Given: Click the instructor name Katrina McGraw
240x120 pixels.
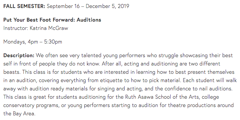Looking at the screenshot, I should coord(49,28).
